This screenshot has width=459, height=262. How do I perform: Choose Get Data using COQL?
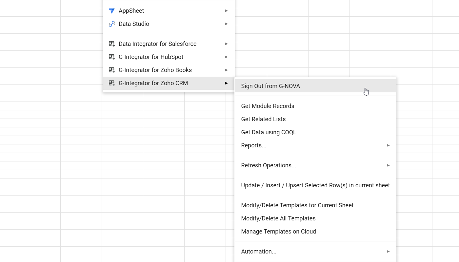coord(315,132)
